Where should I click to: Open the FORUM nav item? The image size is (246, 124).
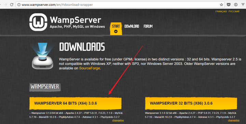click(148, 26)
